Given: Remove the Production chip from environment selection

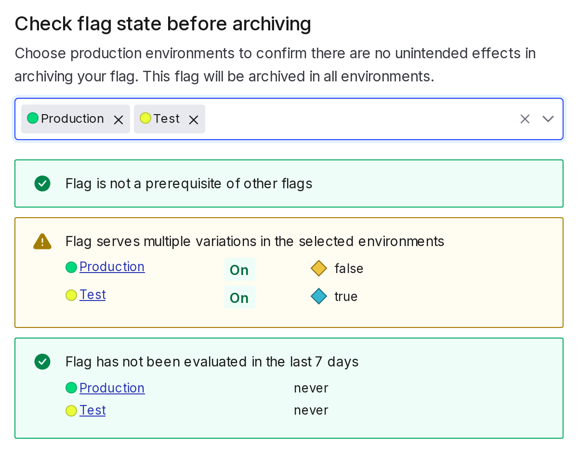Looking at the screenshot, I should tap(118, 119).
